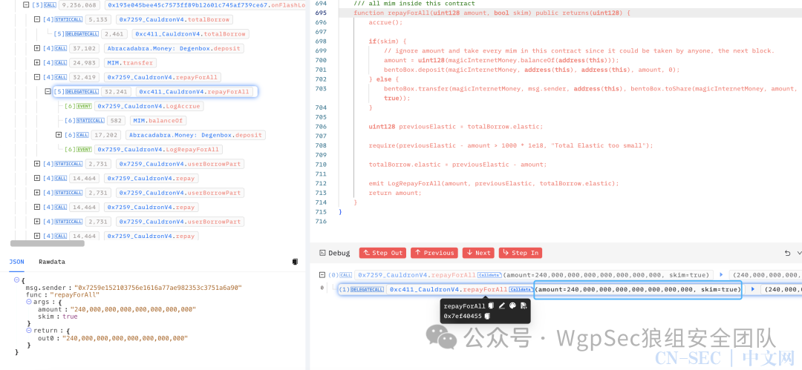Click the func value "repayForAll" in JSON
Image resolution: width=802 pixels, height=370 pixels.
[76, 295]
